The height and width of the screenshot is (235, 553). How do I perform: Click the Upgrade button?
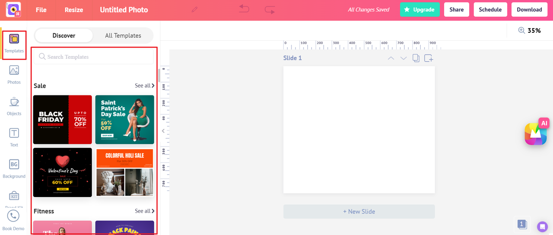(420, 10)
